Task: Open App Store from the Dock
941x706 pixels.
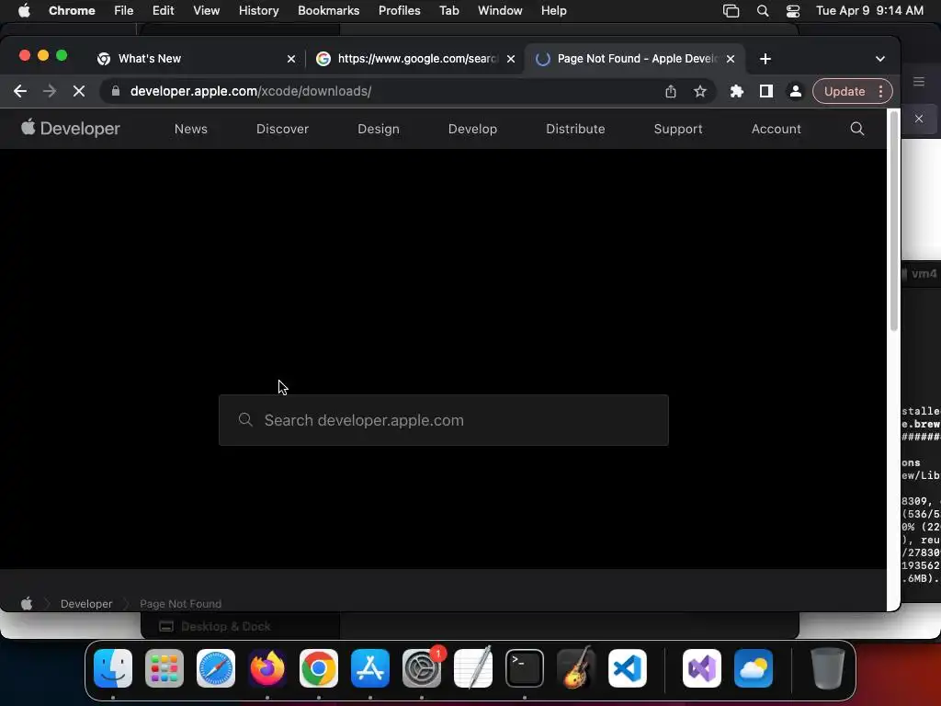Action: (x=370, y=668)
